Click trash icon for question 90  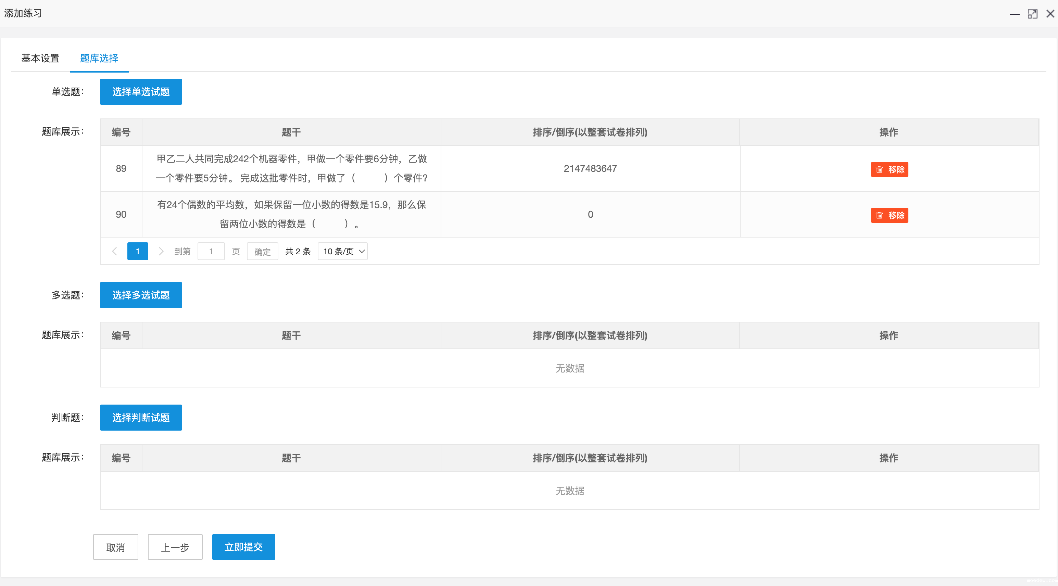tap(879, 216)
